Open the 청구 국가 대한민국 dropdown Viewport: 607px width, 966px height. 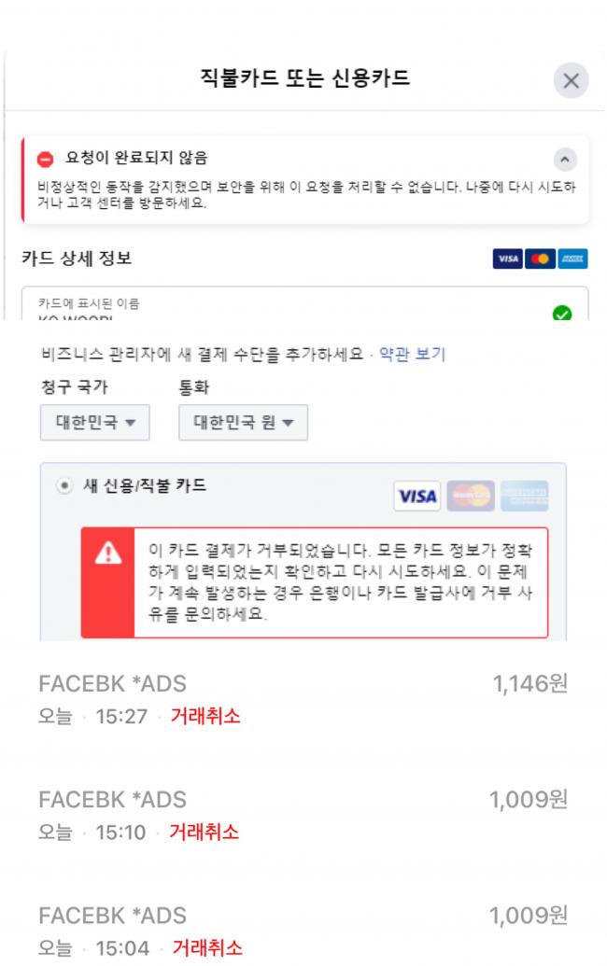(x=95, y=422)
